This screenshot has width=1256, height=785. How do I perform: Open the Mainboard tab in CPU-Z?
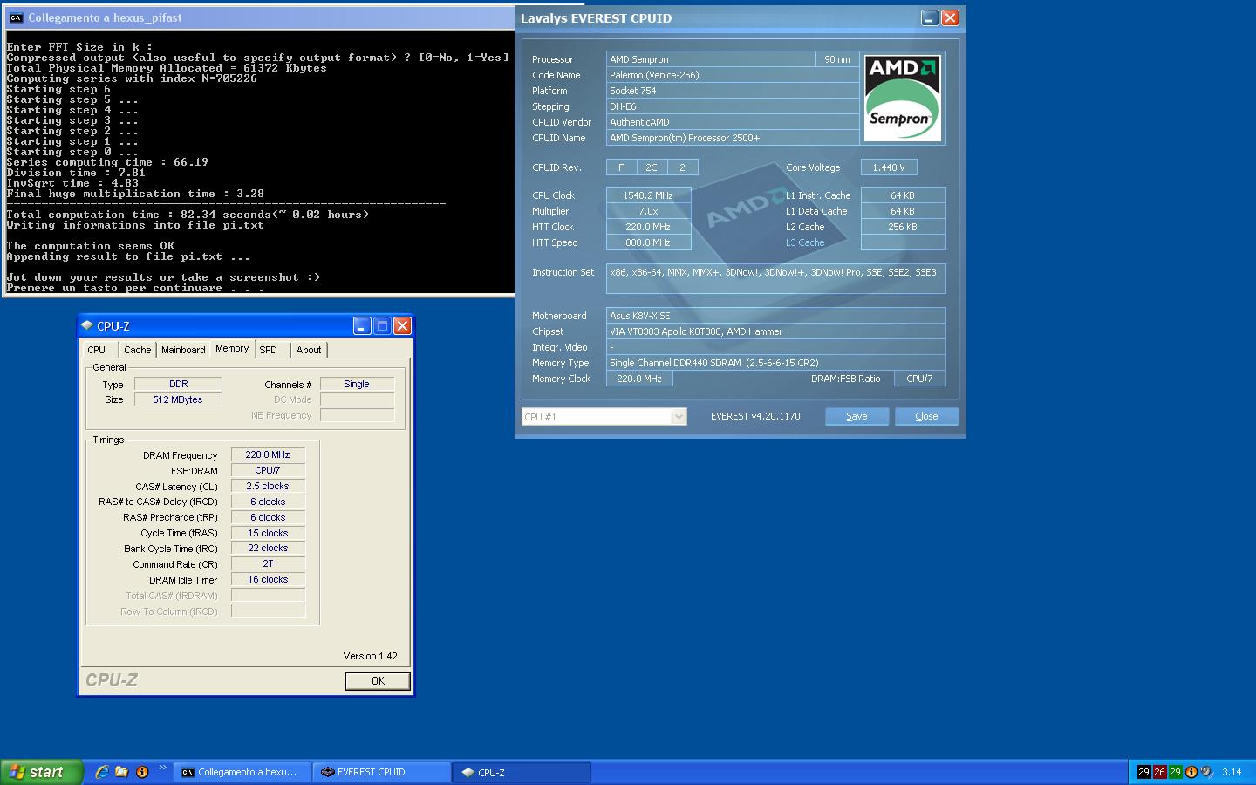click(183, 350)
